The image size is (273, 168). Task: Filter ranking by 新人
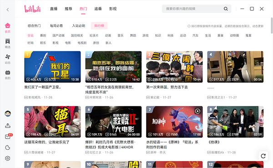(108, 43)
